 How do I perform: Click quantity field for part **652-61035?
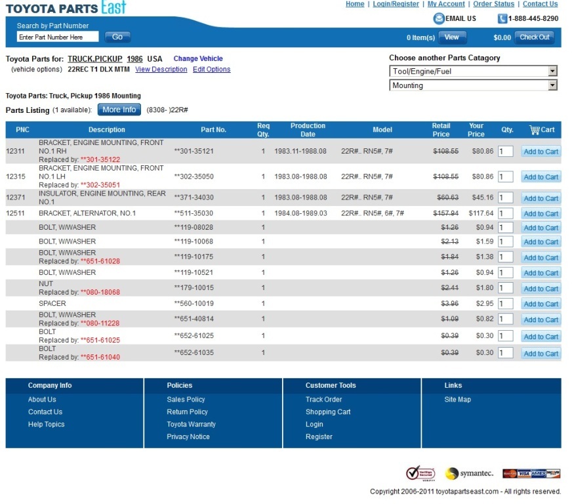pyautogui.click(x=506, y=352)
